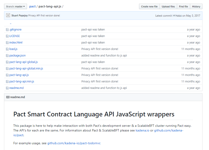Click the file icon beside package.json

coord(7,56)
